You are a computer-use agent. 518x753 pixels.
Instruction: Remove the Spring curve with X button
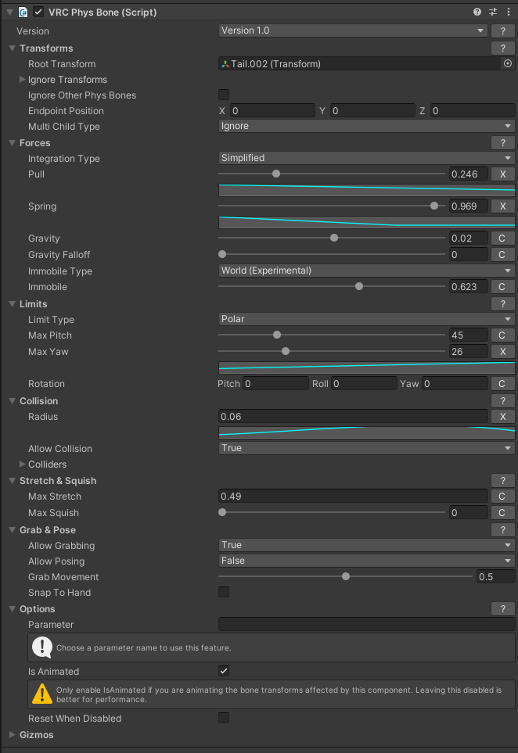click(x=502, y=206)
